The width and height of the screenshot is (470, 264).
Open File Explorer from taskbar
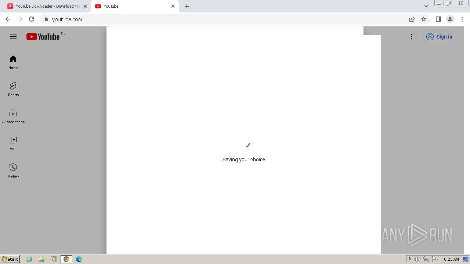coord(41,259)
